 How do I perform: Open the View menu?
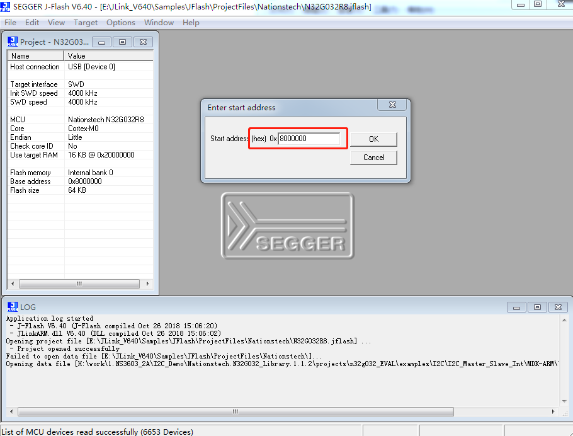pos(56,23)
